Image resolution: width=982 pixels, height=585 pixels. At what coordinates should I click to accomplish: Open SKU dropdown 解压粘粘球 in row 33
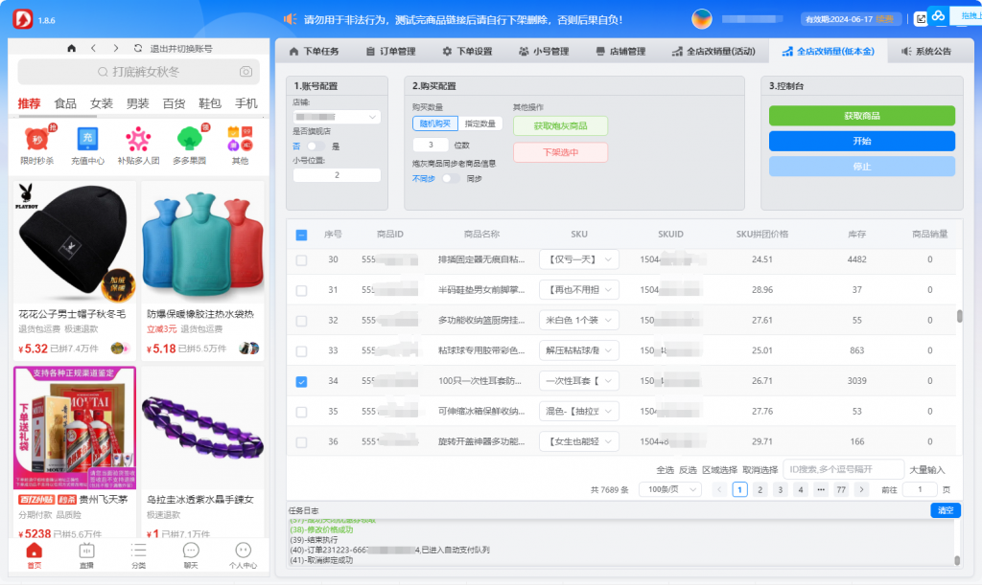coord(578,350)
